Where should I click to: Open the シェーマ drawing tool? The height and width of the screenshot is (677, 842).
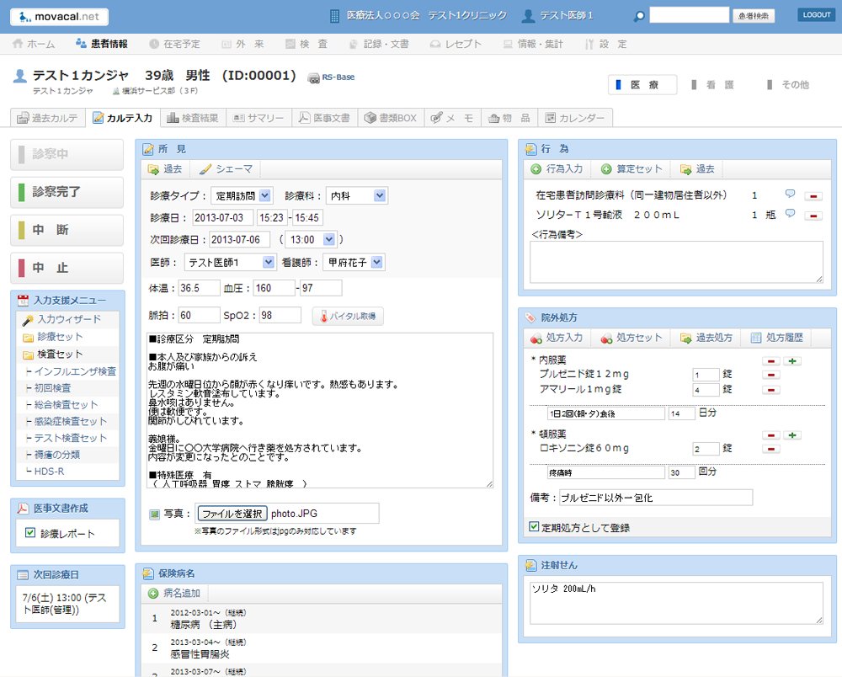226,169
